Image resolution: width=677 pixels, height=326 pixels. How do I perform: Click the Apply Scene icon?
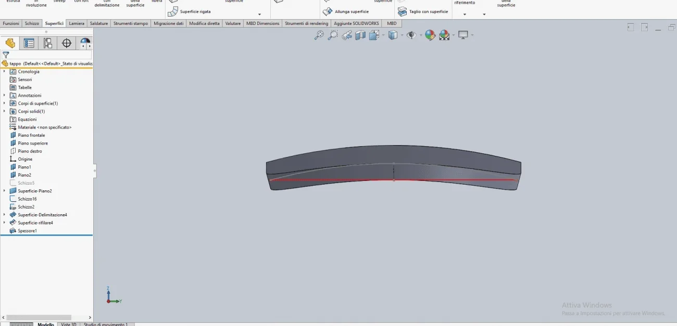pyautogui.click(x=444, y=35)
